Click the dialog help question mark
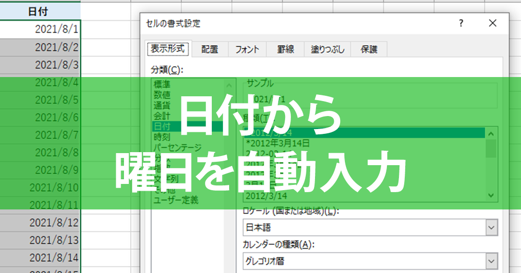Viewport: 521px width, 273px height. (x=461, y=23)
